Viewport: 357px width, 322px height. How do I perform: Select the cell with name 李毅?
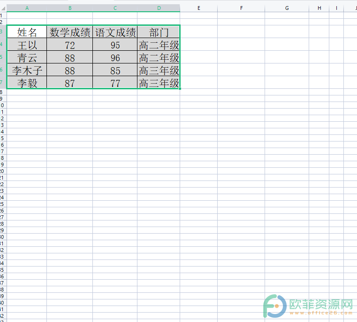click(27, 82)
